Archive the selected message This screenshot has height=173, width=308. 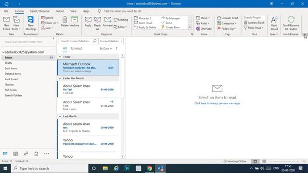point(75,22)
